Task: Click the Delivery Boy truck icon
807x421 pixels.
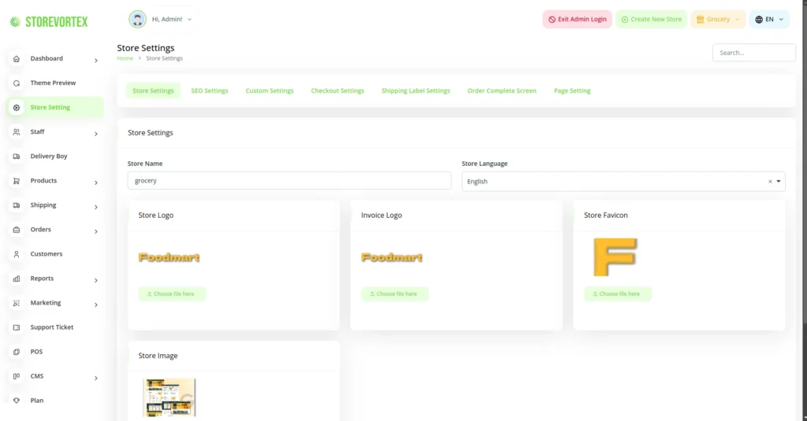Action: pos(17,157)
